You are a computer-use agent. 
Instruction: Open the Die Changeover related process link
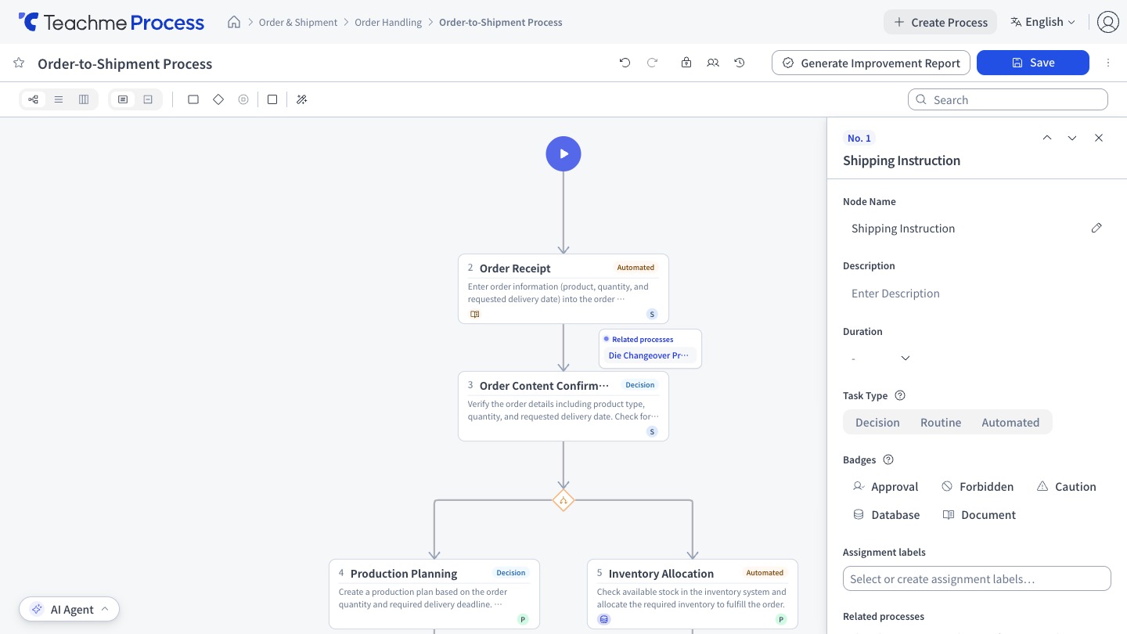click(x=649, y=355)
